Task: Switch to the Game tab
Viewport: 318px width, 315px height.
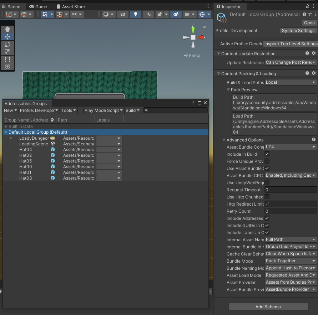Action: 38,7
